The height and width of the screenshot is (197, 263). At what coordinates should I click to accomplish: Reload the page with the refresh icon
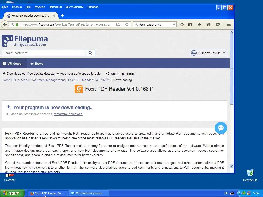(127, 24)
